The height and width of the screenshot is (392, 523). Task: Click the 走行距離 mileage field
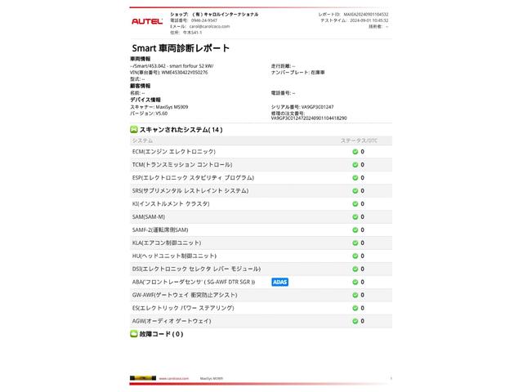(x=283, y=66)
